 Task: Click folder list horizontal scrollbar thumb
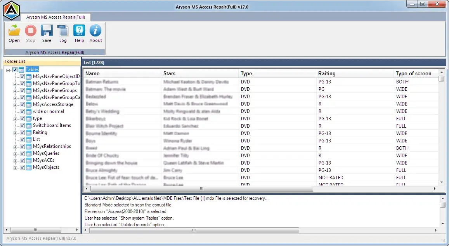tap(36, 230)
